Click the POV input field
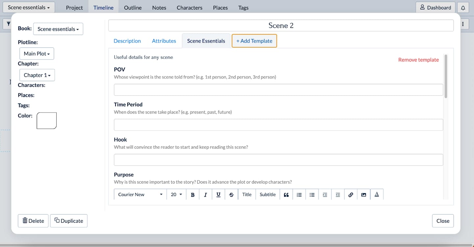 (278, 89)
